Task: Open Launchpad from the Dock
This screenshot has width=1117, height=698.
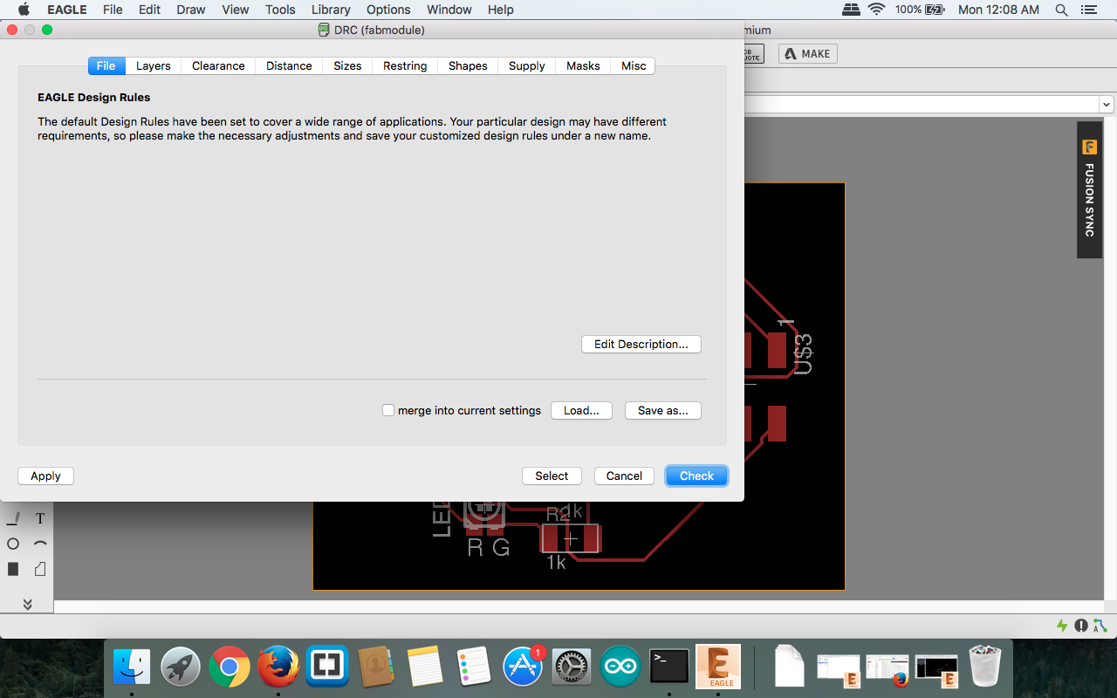Action: pyautogui.click(x=181, y=667)
